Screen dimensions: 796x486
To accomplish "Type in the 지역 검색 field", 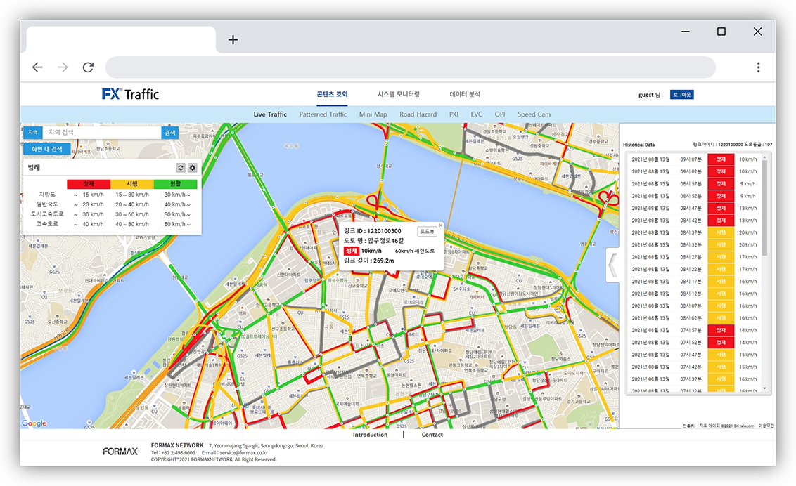I will click(x=101, y=132).
